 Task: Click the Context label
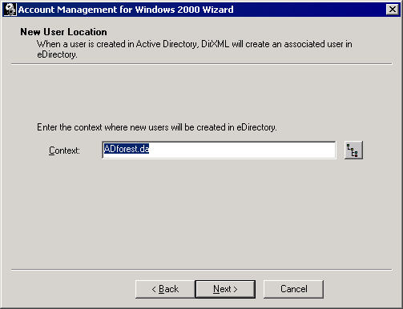pyautogui.click(x=64, y=150)
